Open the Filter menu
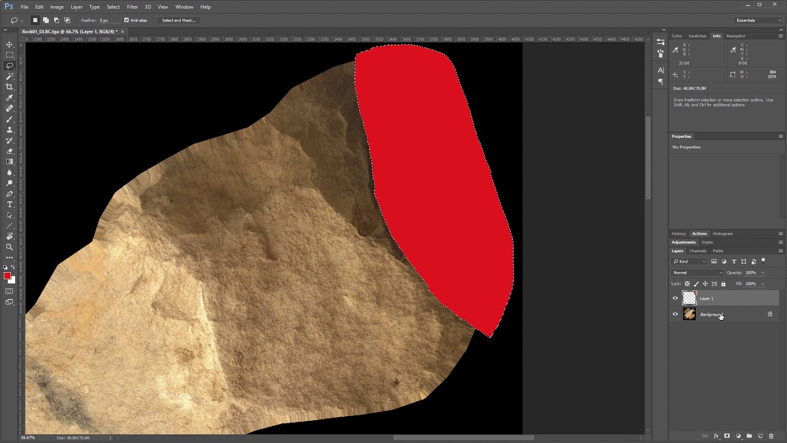This screenshot has width=787, height=443. [132, 7]
